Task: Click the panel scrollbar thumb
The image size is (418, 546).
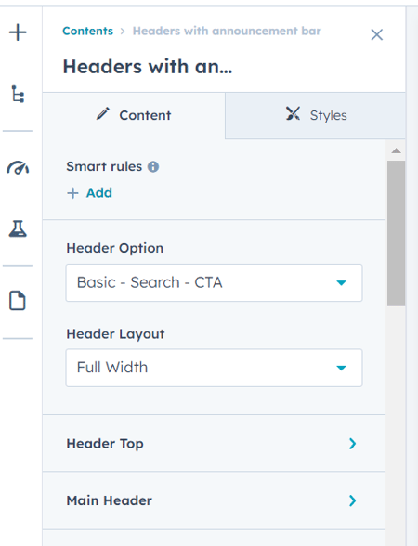Action: click(x=396, y=233)
